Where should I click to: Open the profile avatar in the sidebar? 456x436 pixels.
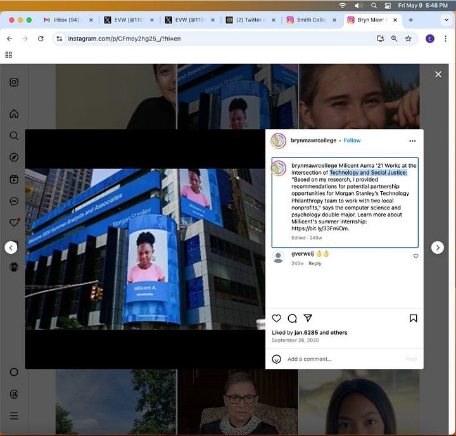point(14,267)
